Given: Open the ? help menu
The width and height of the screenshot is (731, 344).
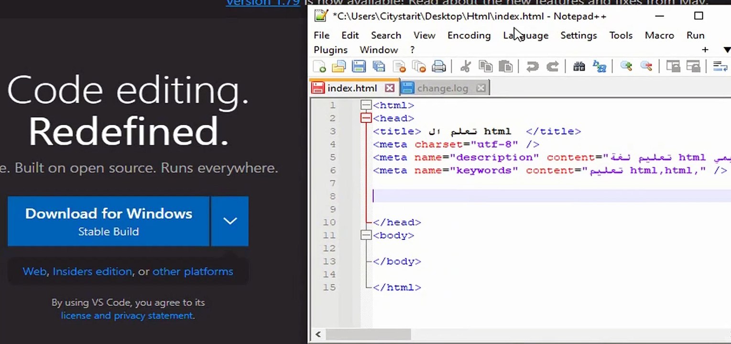Looking at the screenshot, I should (x=412, y=50).
